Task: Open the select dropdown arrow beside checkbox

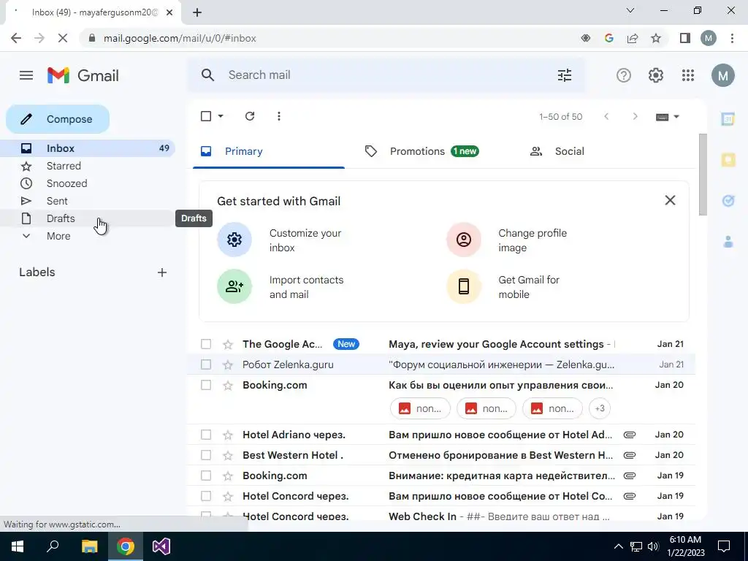Action: (221, 116)
